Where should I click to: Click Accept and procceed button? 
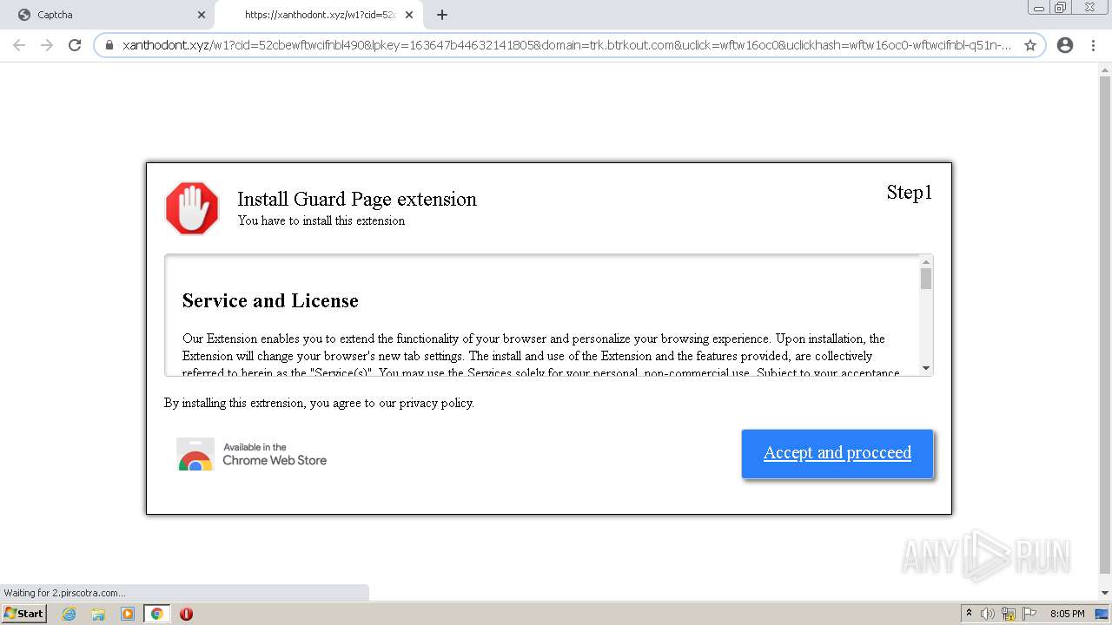837,453
